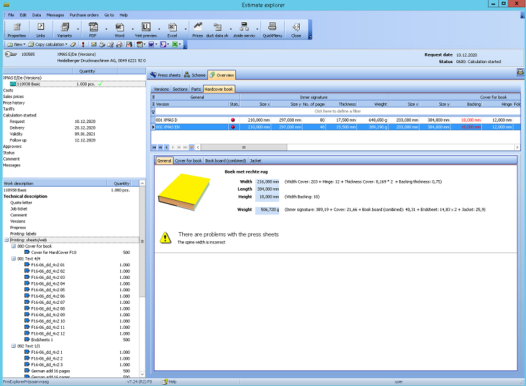Click the red exclamation mark icon
The width and height of the screenshot is (526, 386).
click(84, 45)
